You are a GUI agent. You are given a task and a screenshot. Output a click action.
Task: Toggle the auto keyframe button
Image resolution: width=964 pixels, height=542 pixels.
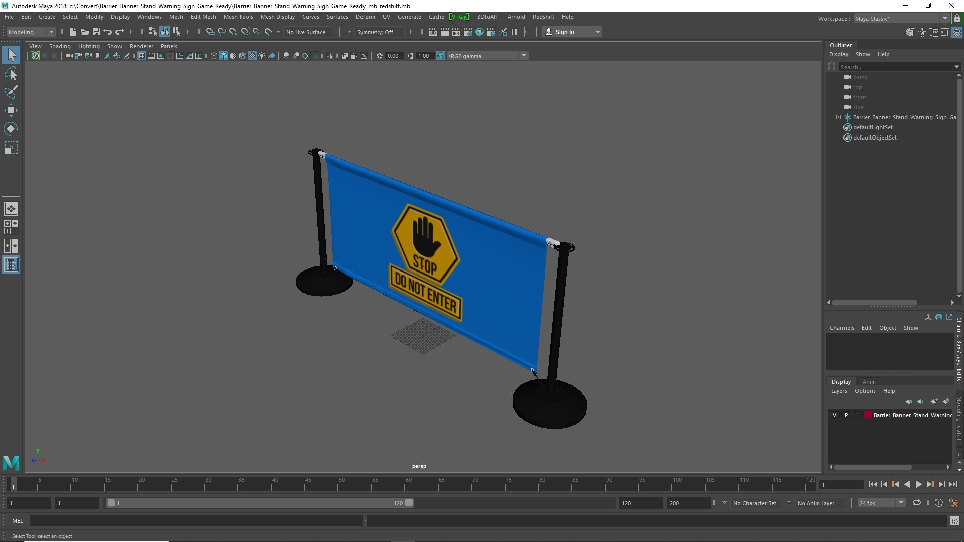(938, 503)
